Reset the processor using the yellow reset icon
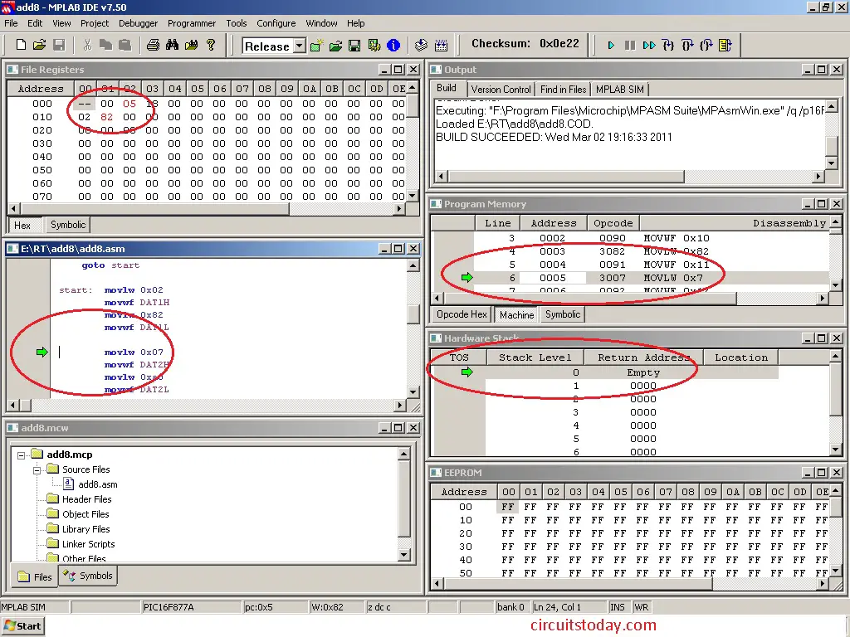The height and width of the screenshot is (637, 850). click(725, 45)
